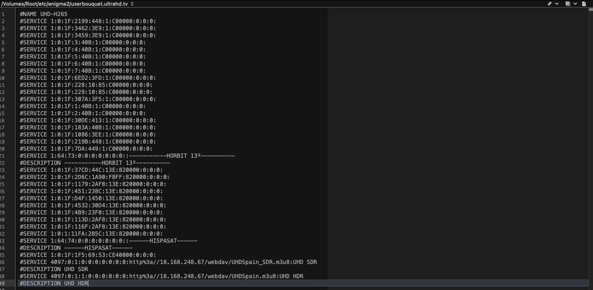This screenshot has width=593, height=290.
Task: Click the marker pen icon in the navigation bar
Action: click(x=549, y=4)
